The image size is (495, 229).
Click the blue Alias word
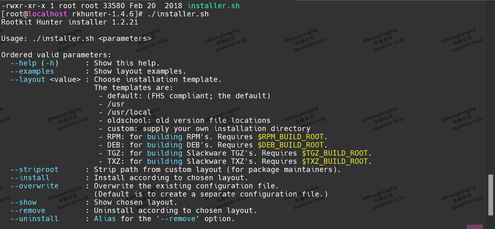click(105, 219)
